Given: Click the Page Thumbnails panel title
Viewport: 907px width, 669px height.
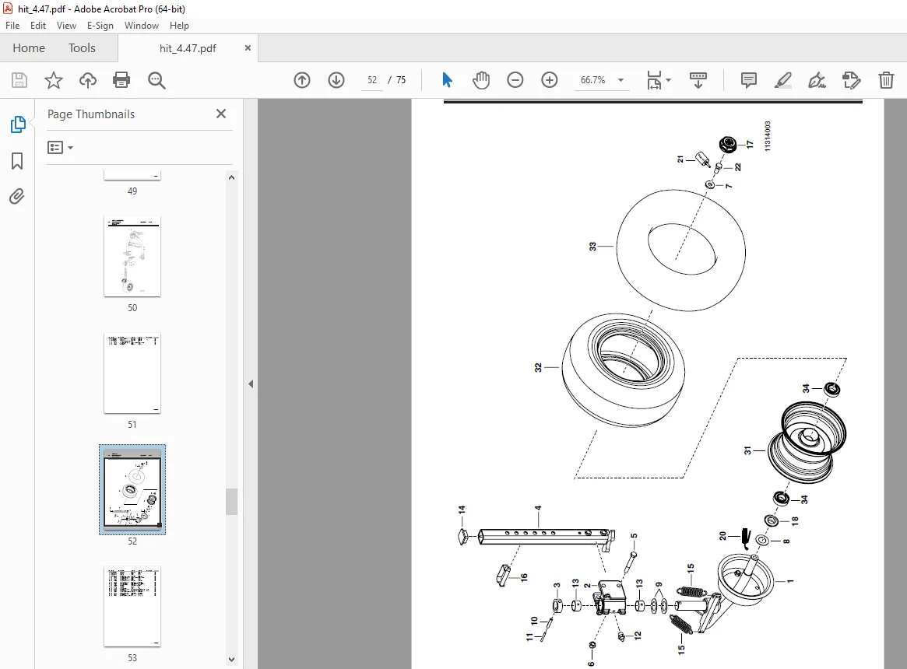Looking at the screenshot, I should coord(91,114).
